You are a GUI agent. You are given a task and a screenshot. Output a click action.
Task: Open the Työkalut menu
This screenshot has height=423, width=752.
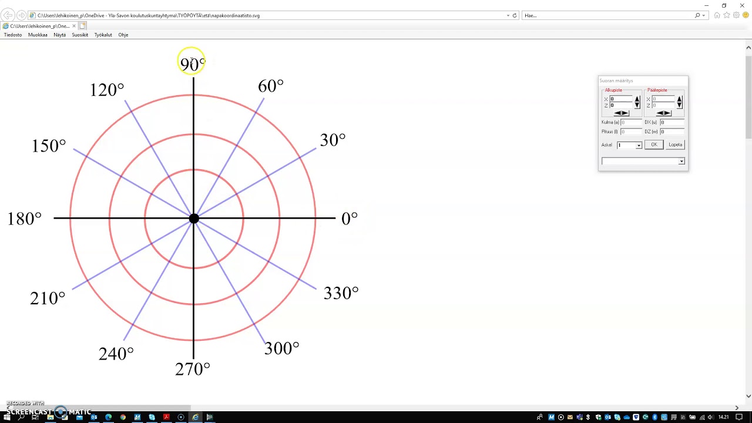(103, 35)
